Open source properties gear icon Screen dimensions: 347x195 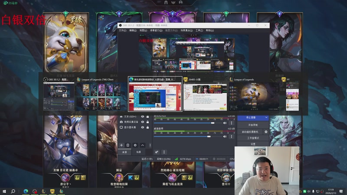[x=135, y=145]
